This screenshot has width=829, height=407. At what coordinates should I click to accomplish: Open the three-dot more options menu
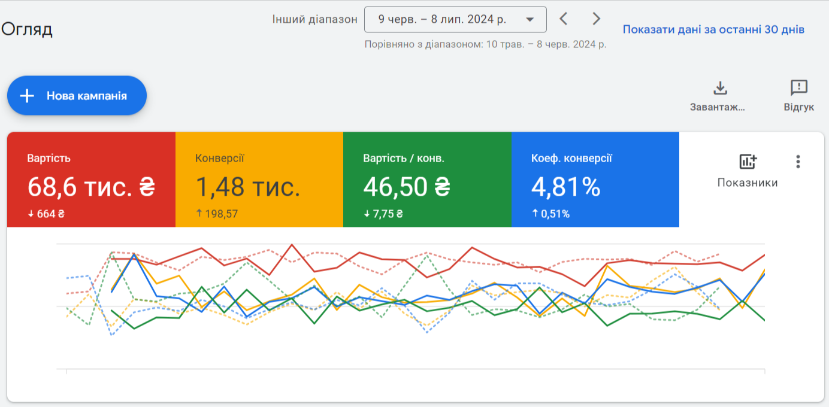797,162
